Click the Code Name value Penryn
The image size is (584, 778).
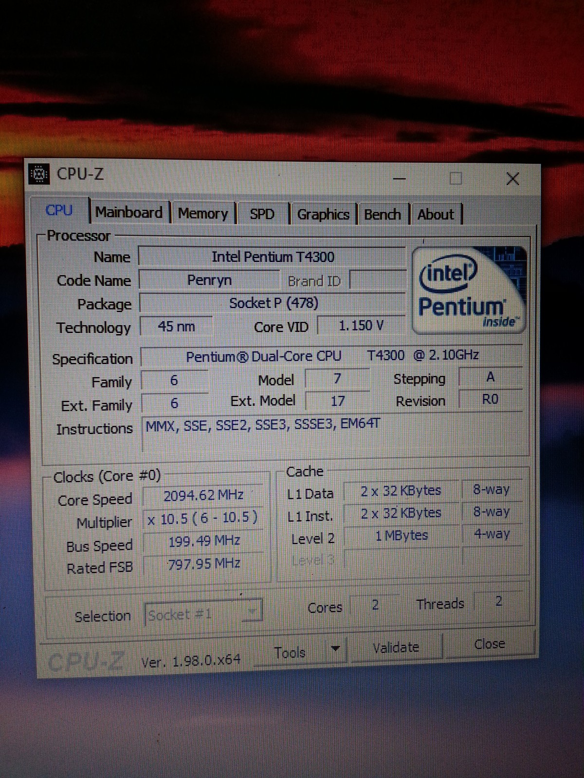pyautogui.click(x=210, y=280)
